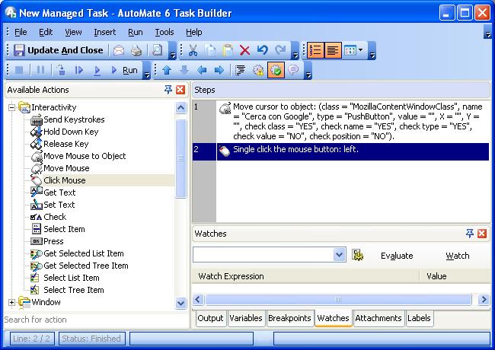Toggle the gear with green check icon
This screenshot has height=350, width=495.
point(276,70)
